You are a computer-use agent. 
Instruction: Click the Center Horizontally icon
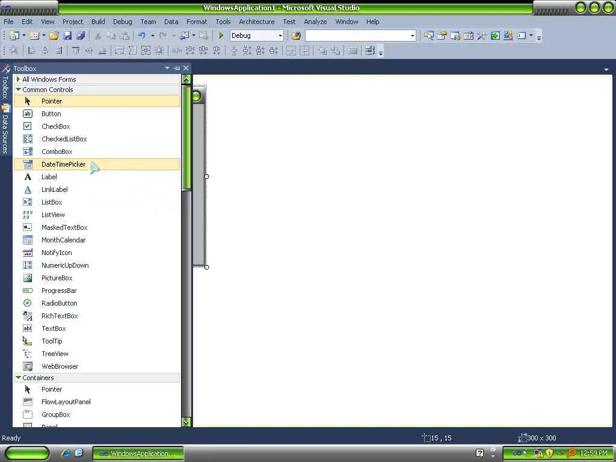pyautogui.click(x=291, y=51)
